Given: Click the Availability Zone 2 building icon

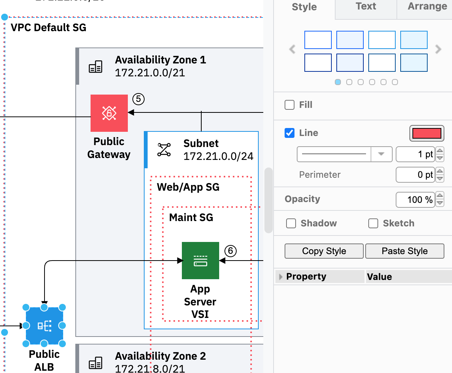Looking at the screenshot, I should click(95, 363).
